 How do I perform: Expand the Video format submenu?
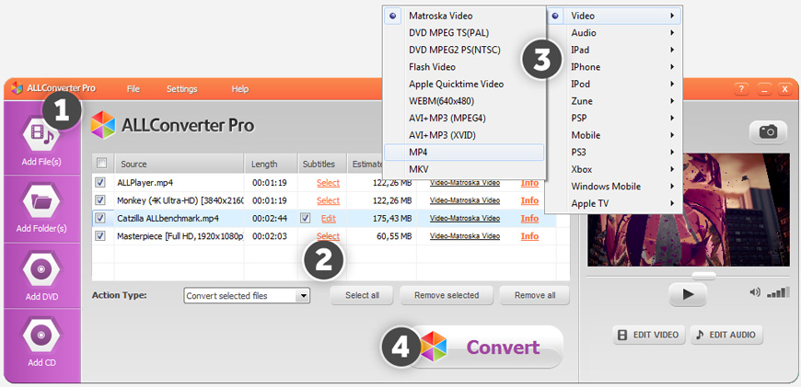click(614, 16)
